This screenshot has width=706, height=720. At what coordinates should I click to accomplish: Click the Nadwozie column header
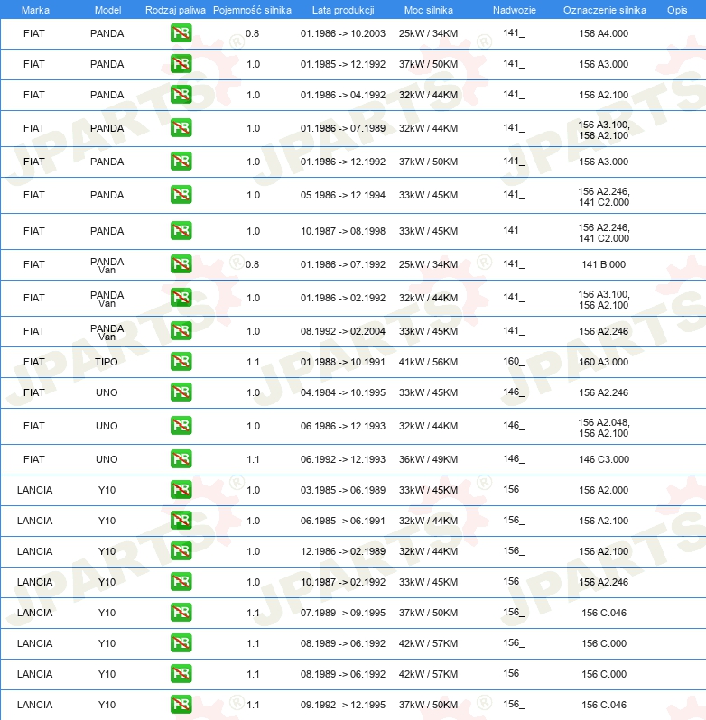click(515, 10)
